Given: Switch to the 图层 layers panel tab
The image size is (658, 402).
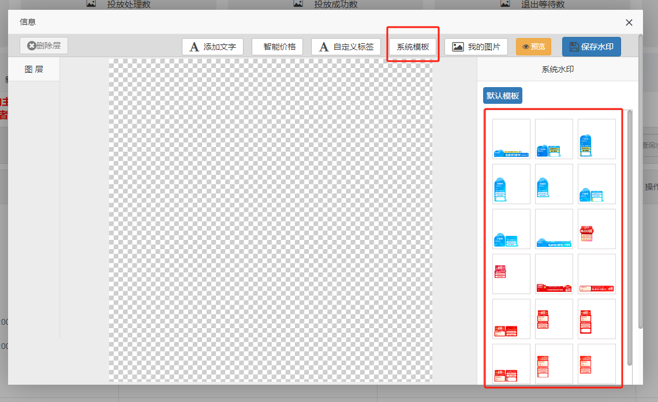Looking at the screenshot, I should click(33, 69).
